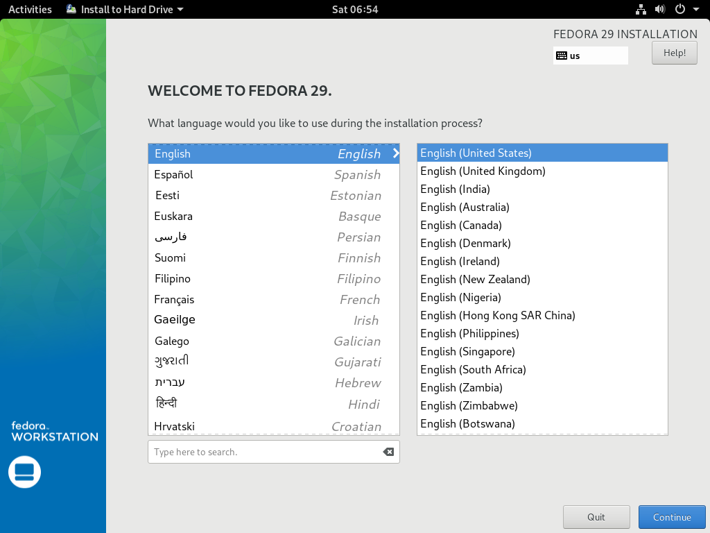
Task: Select English (Zambia) locale
Action: click(x=542, y=387)
